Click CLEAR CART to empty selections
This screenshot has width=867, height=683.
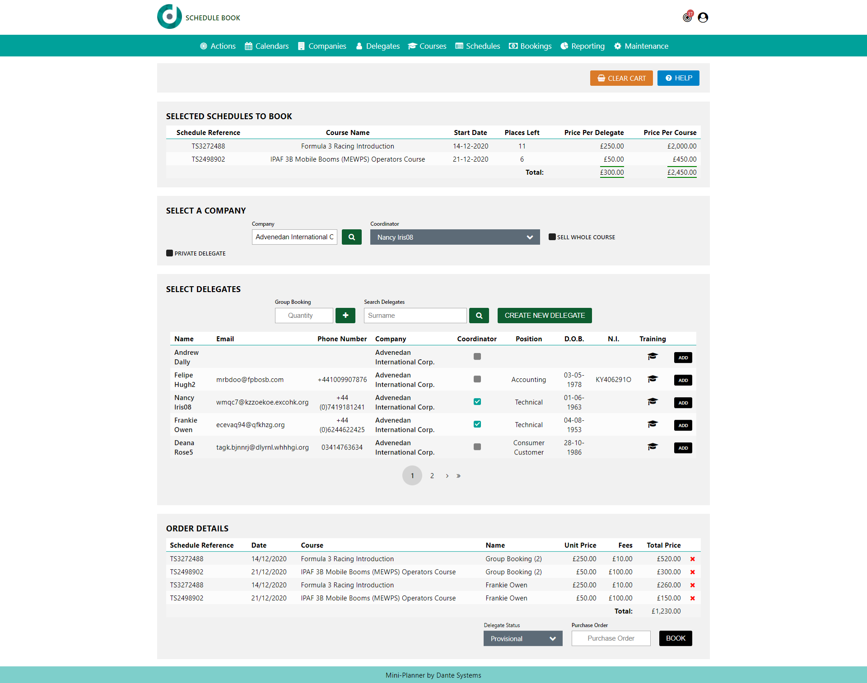tap(621, 78)
